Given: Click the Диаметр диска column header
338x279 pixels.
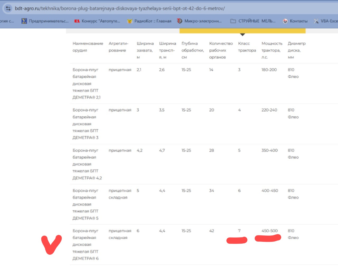Looking at the screenshot, I should pyautogui.click(x=296, y=50).
